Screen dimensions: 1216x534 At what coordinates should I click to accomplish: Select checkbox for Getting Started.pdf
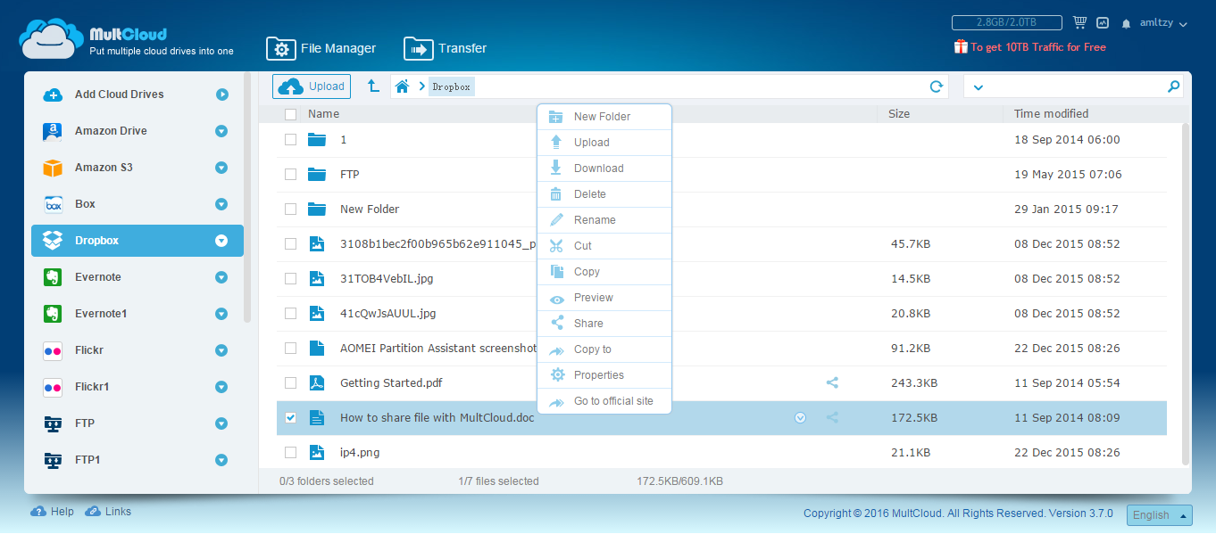(x=290, y=382)
